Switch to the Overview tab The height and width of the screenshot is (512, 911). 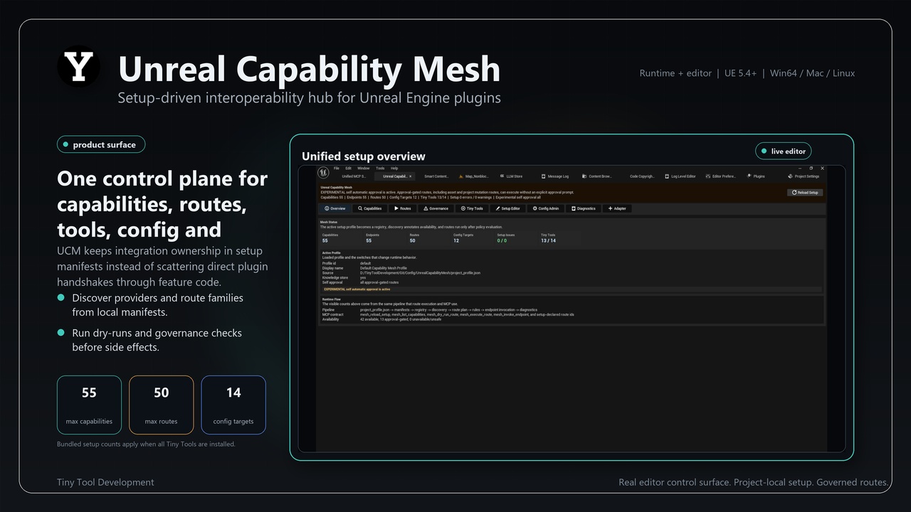coord(335,208)
